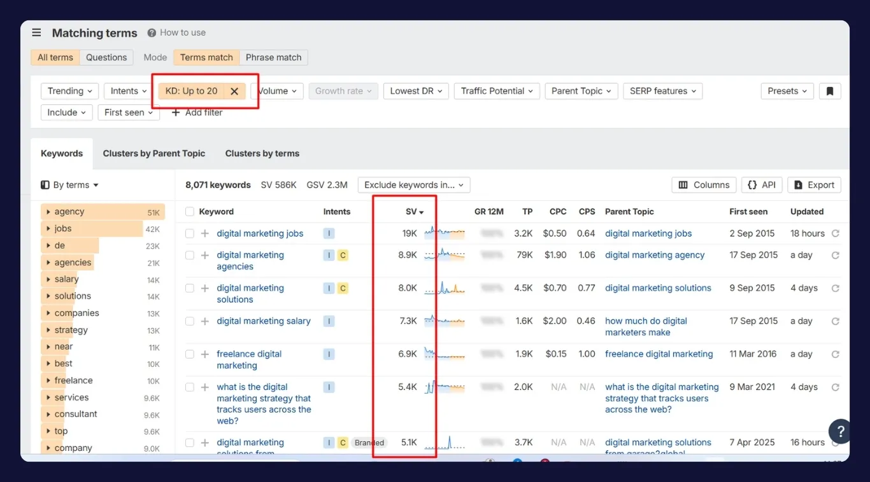Add the what is the digital marketing strategy keyword
870x482 pixels.
[205, 387]
